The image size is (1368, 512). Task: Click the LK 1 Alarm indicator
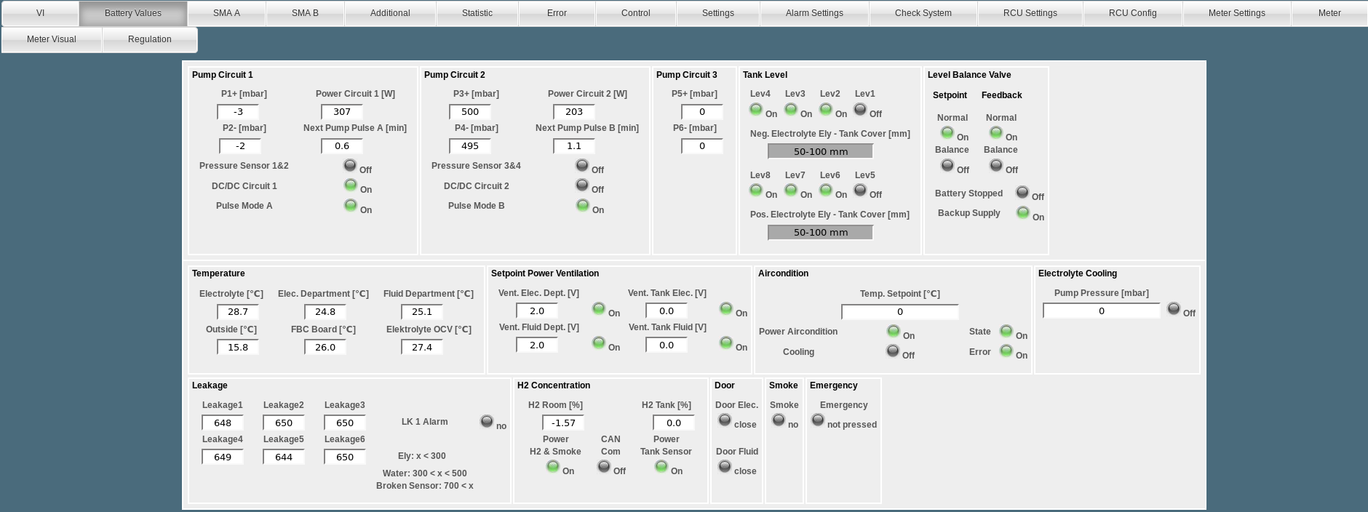[487, 422]
